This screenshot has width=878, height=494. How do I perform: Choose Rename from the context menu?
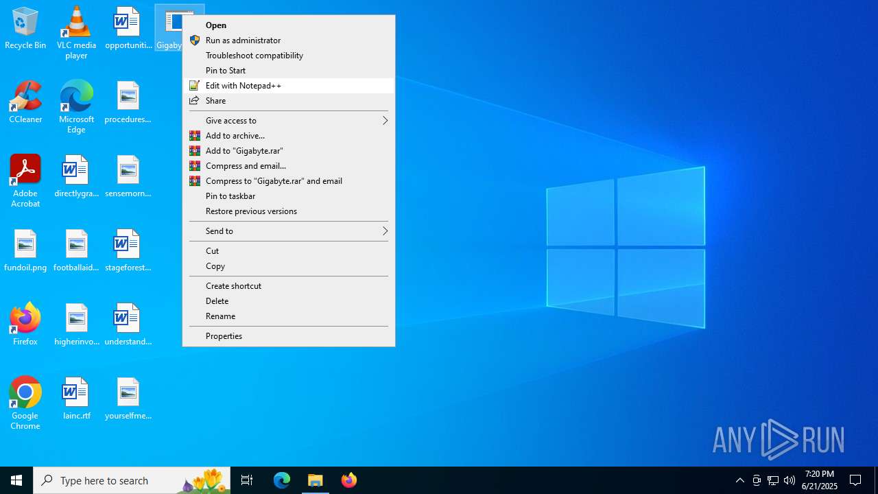coord(289,316)
